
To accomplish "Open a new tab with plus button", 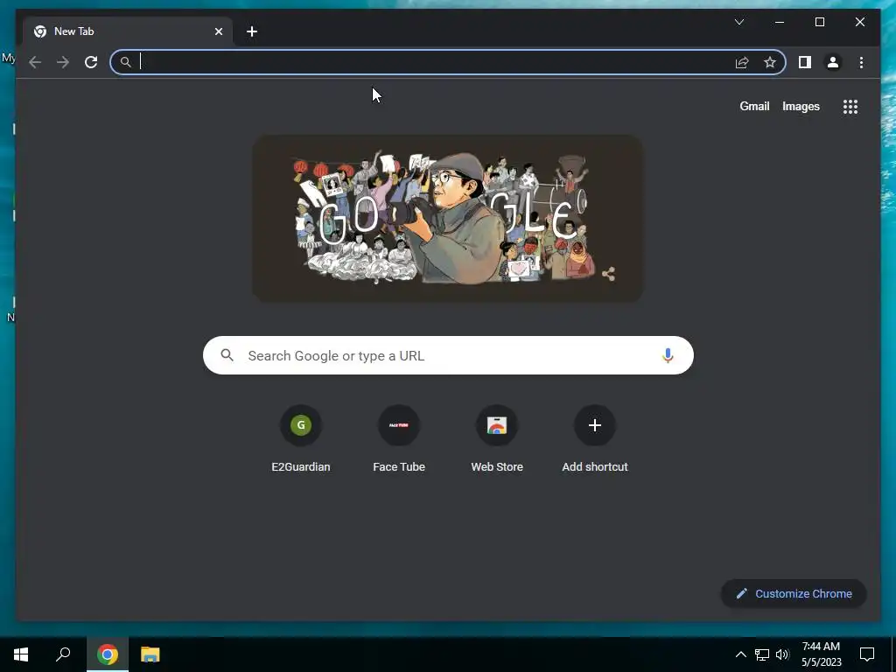I will click(x=252, y=31).
